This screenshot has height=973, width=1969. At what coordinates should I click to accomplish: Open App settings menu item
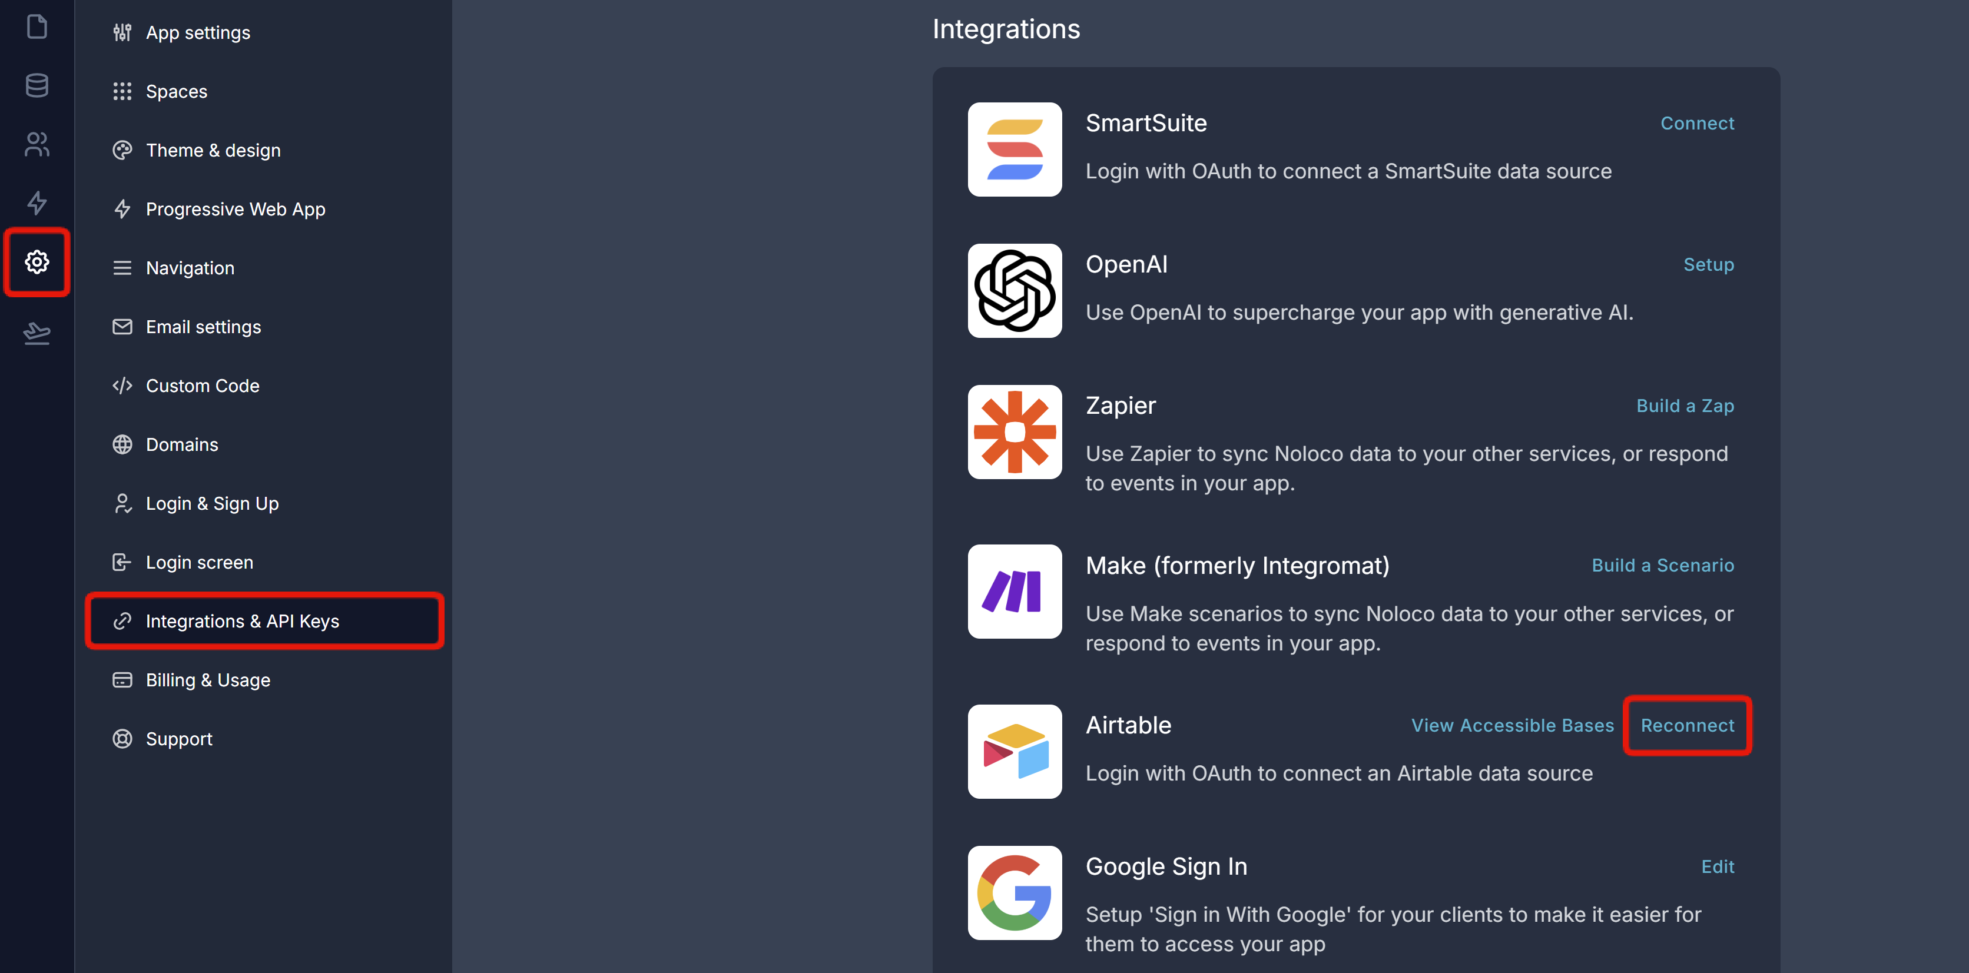(x=197, y=33)
